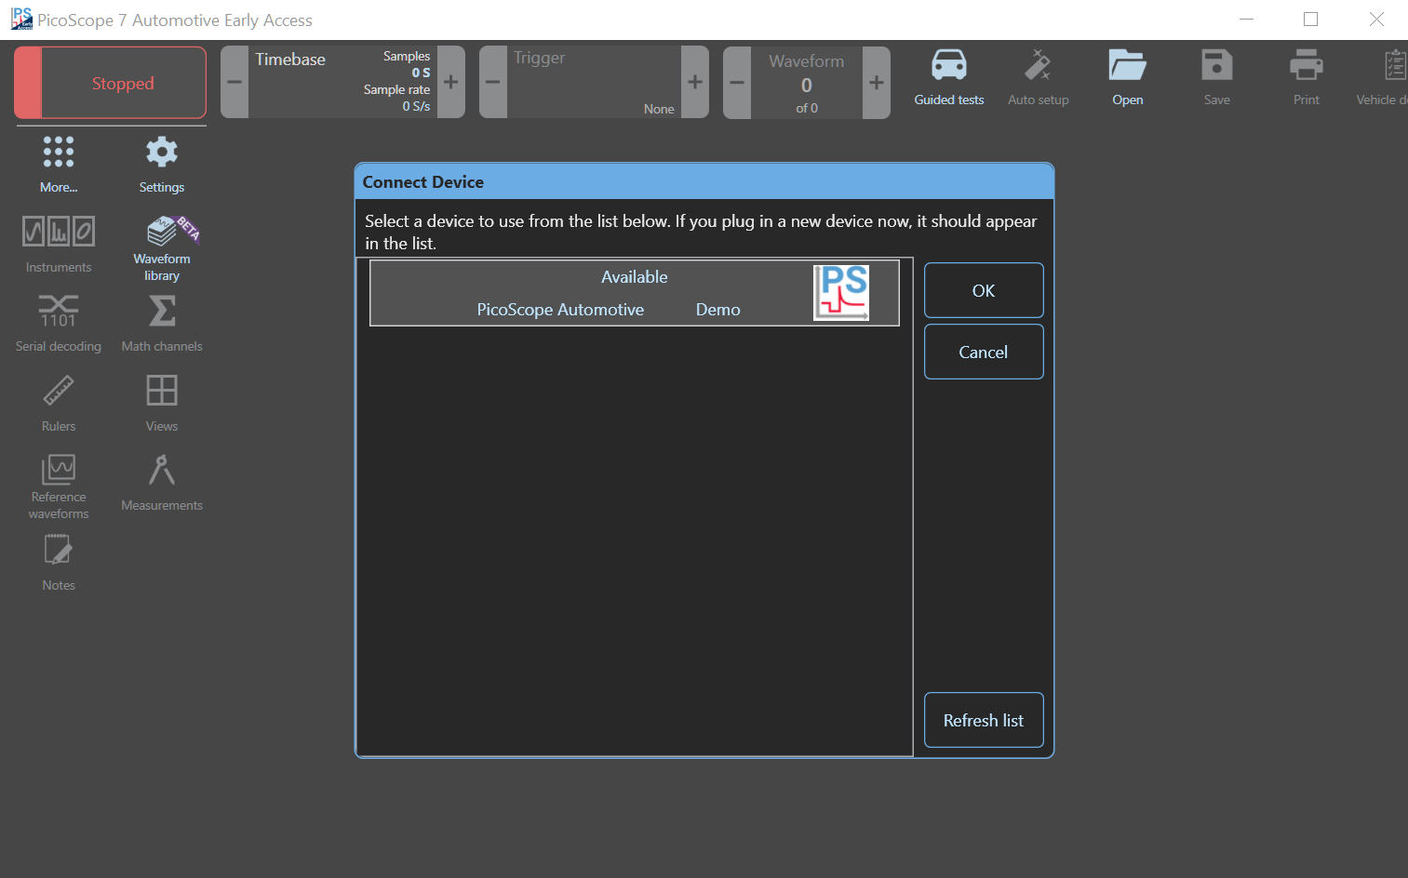
Task: Open the Waveform buffer panel
Action: tap(807, 82)
